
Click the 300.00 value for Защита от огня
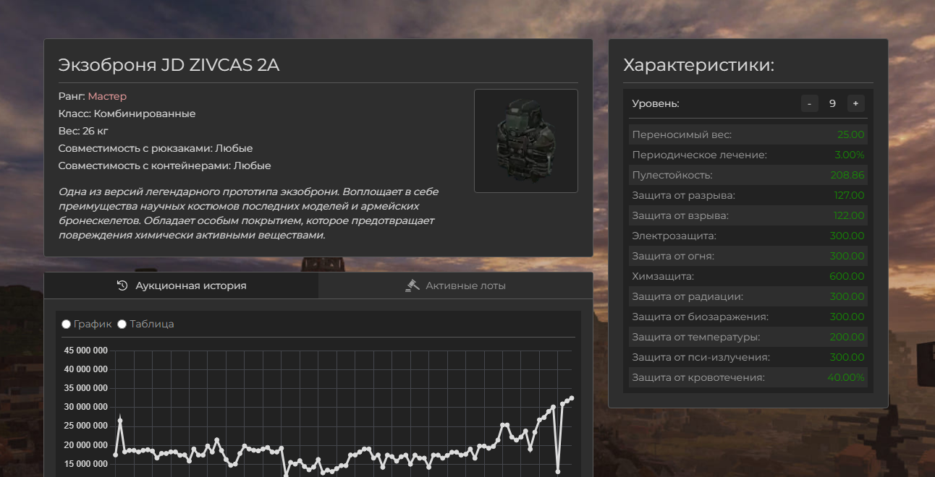click(x=847, y=256)
